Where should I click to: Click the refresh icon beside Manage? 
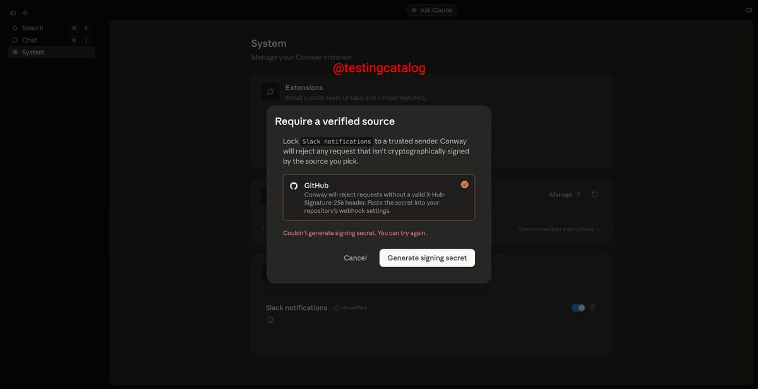pyautogui.click(x=594, y=194)
